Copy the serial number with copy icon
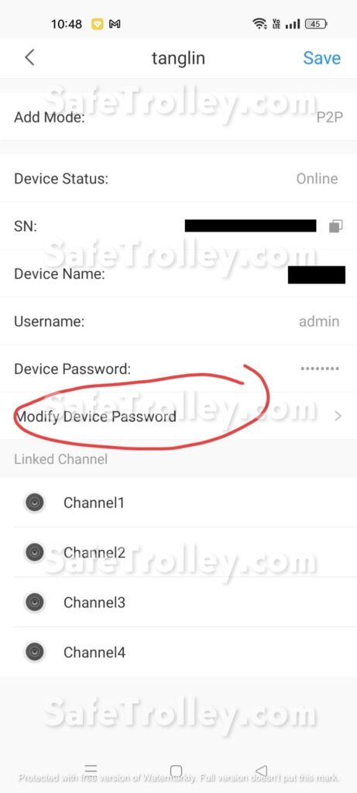Screen dimensions: 357x793 tap(336, 226)
